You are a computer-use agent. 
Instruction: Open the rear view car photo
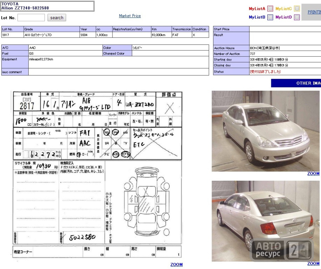266,221
